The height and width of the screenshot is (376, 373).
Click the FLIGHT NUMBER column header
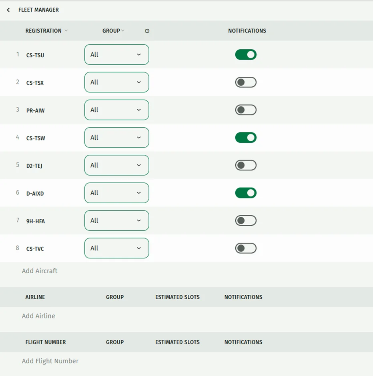click(46, 342)
